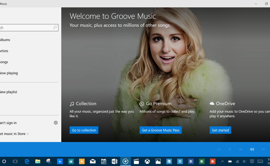
Task: Click the OneDrive heading
Action: tap(225, 103)
